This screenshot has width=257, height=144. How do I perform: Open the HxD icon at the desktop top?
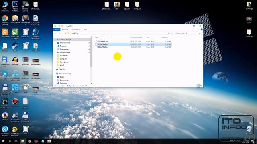pyautogui.click(x=117, y=5)
